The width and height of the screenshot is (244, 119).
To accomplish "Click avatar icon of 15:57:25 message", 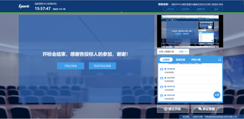I will click(x=162, y=96).
